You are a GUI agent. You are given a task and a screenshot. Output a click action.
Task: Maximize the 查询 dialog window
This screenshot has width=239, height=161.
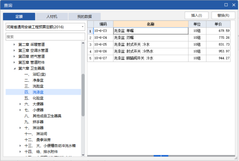click(226, 5)
